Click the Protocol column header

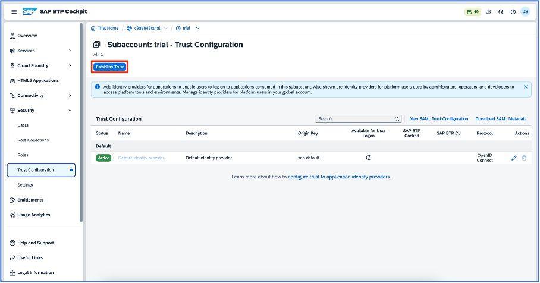coord(485,133)
